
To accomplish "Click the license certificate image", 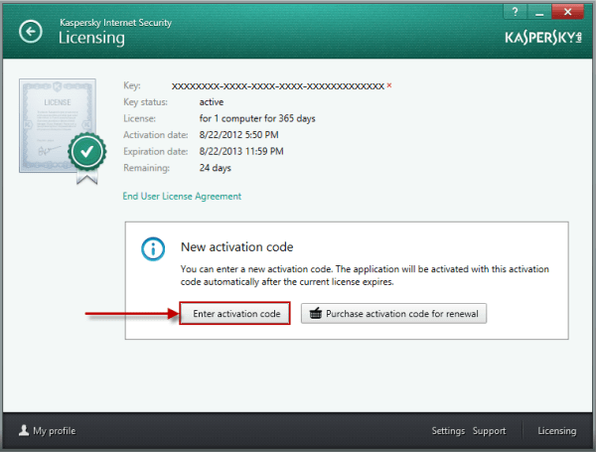I will coord(63,131).
